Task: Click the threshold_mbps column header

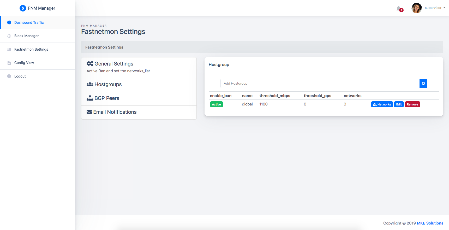Action: point(275,96)
